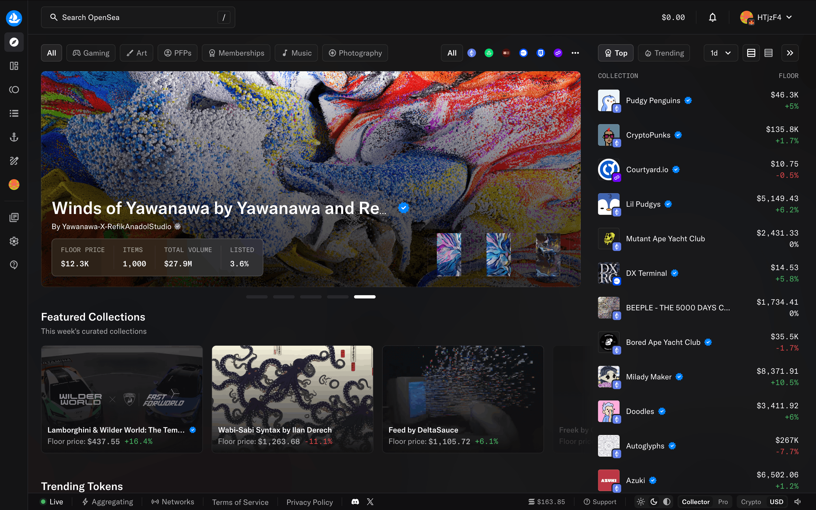The height and width of the screenshot is (510, 816).
Task: Open Terms of Service link
Action: 240,502
